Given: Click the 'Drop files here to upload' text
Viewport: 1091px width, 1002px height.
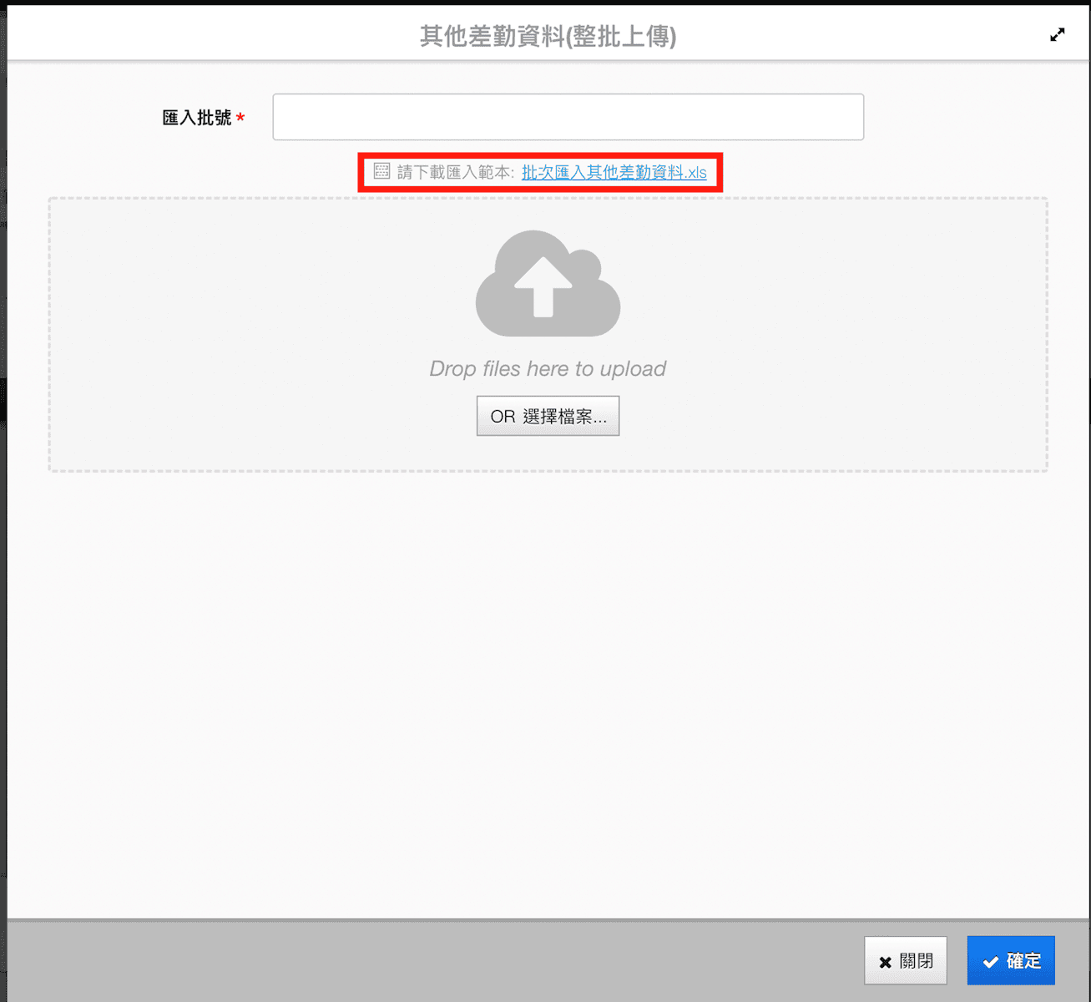Looking at the screenshot, I should pyautogui.click(x=548, y=369).
